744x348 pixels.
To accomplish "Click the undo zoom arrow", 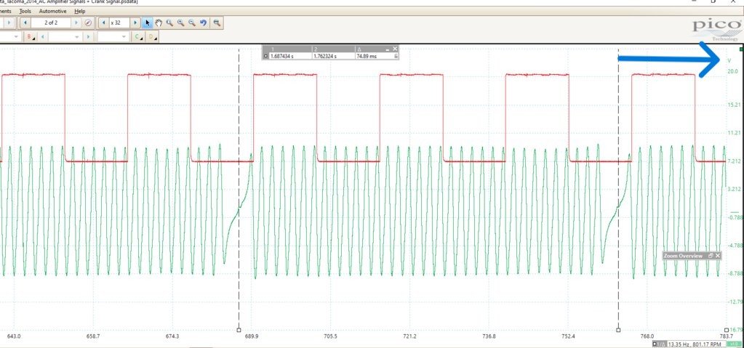I will [203, 23].
